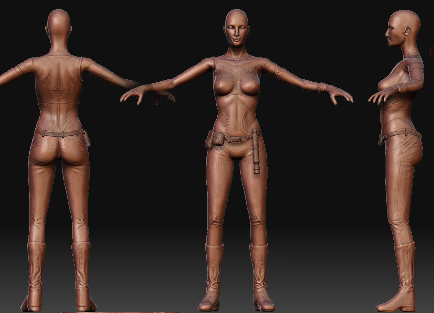The height and width of the screenshot is (313, 434).
Task: Select the boot of the side-view model
Action: click(x=397, y=278)
